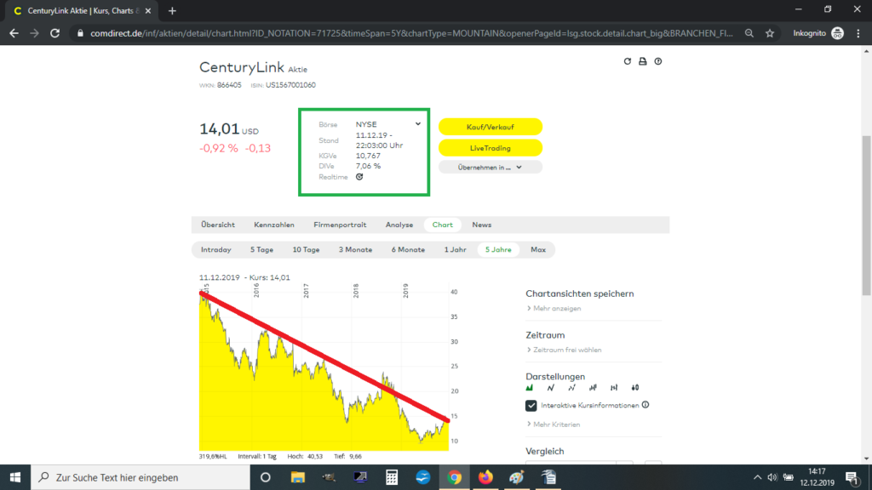Screen dimensions: 872x490
Task: Click the KGVe value 10,767
Action: 368,157
